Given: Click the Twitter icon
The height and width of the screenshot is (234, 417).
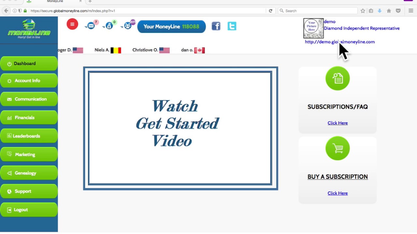Looking at the screenshot, I should [232, 26].
